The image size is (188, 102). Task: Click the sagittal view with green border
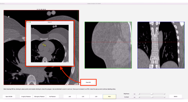108,45
